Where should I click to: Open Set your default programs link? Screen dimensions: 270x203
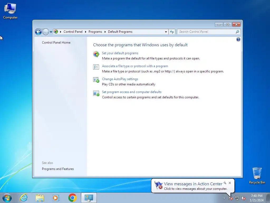[x=120, y=53]
